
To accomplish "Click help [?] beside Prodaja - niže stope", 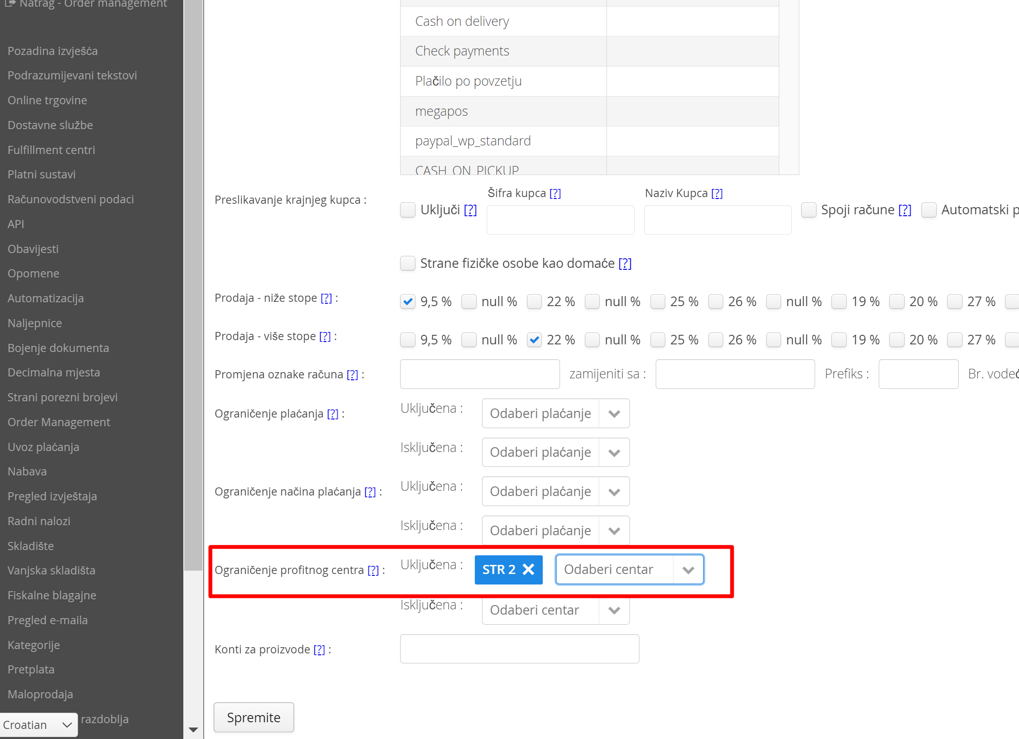I will click(x=326, y=298).
